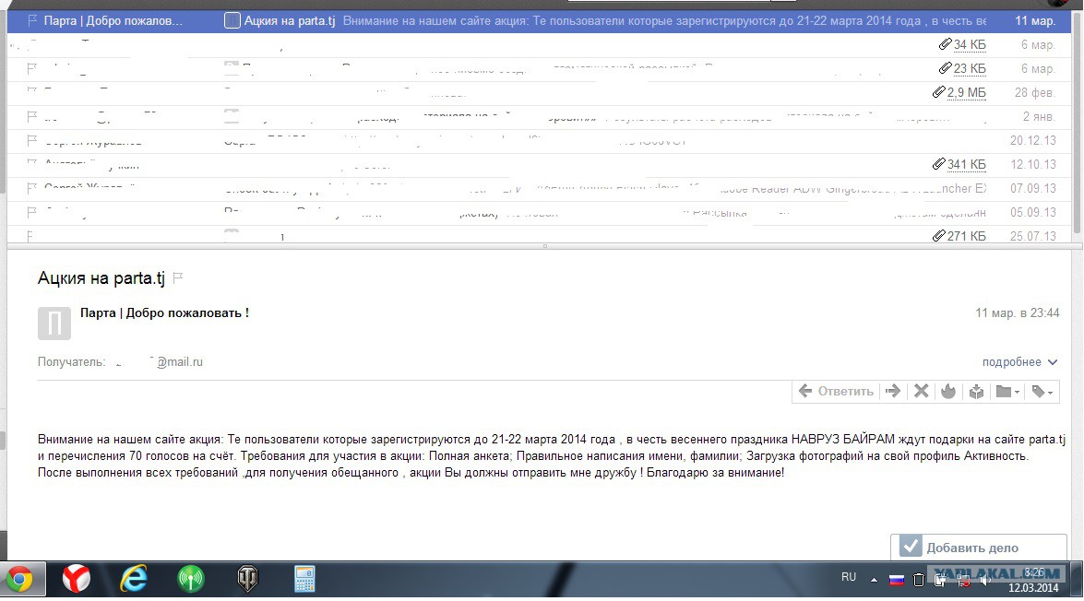
Task: Show hidden tray icons arrow
Action: coord(874,581)
